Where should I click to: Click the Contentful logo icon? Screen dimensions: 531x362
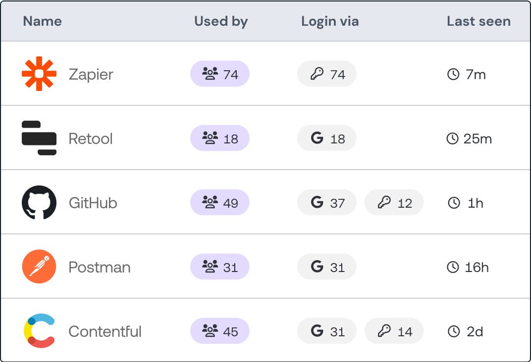tap(39, 331)
